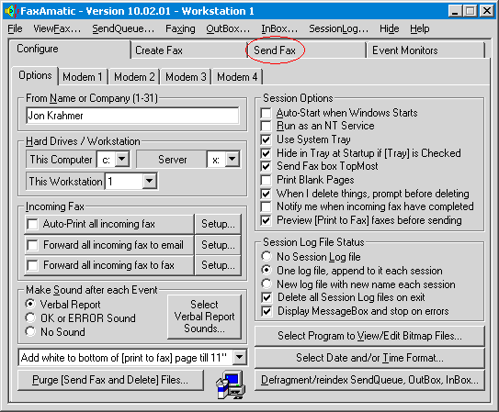
Task: Click the FaxAmatic title bar app icon
Action: (11, 11)
